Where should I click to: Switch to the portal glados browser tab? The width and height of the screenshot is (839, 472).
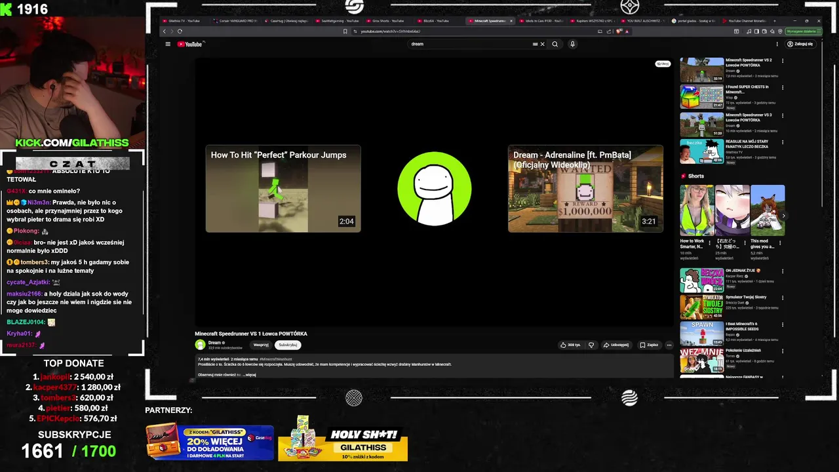coord(694,21)
